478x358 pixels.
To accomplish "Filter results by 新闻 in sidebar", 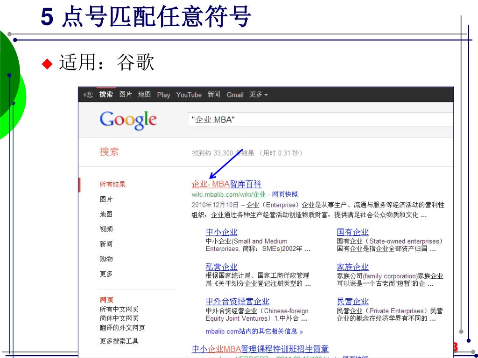I will click(106, 244).
